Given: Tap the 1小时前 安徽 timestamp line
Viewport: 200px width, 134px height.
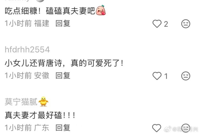Looking at the screenshot, I should coord(27,75).
